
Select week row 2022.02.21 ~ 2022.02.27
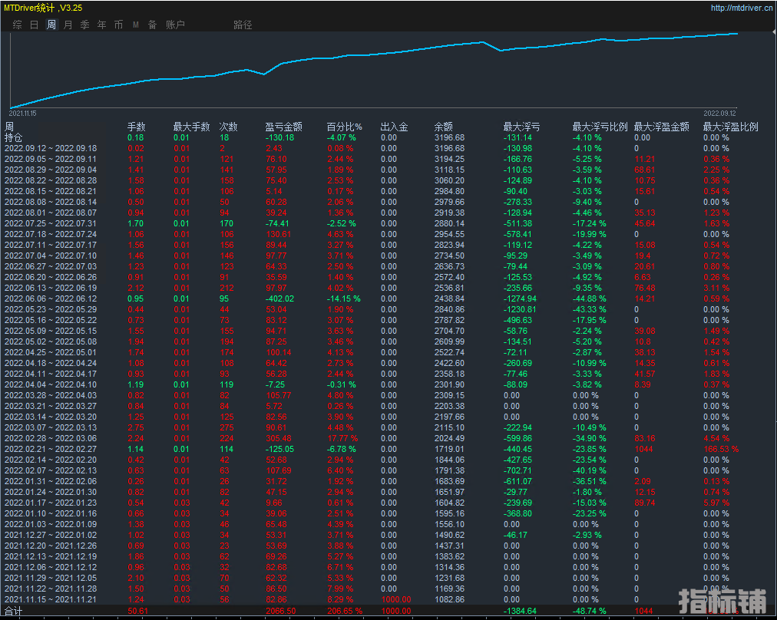(x=51, y=449)
